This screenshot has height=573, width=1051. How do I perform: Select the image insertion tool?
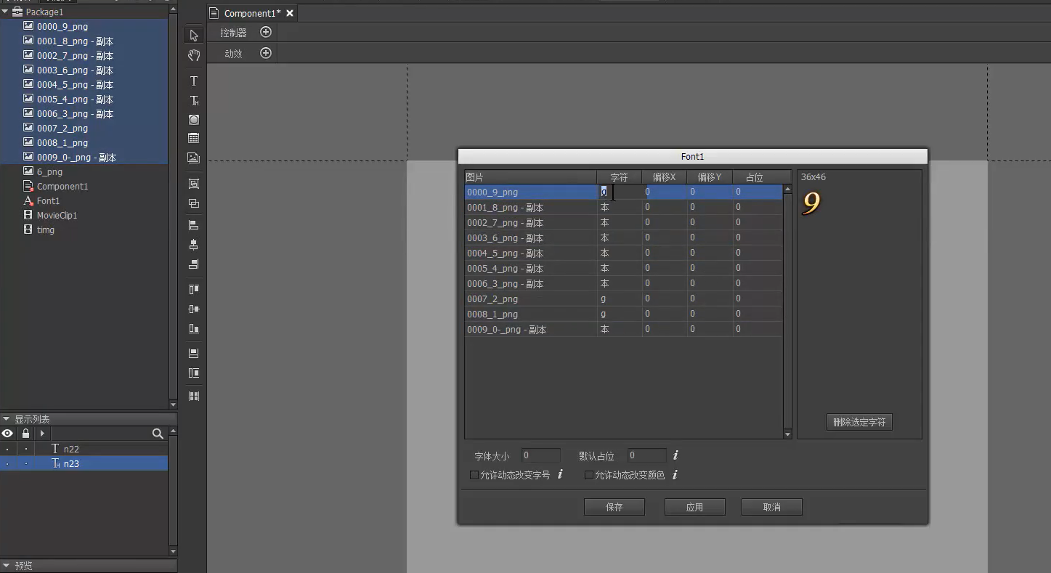click(x=193, y=158)
